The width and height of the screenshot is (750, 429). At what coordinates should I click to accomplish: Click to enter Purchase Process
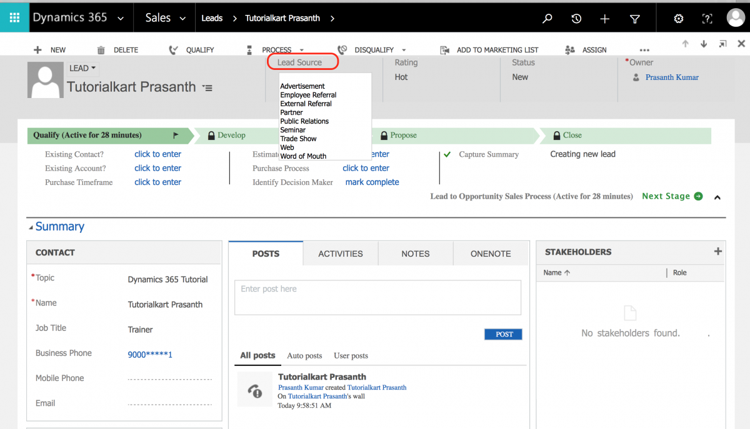click(366, 168)
